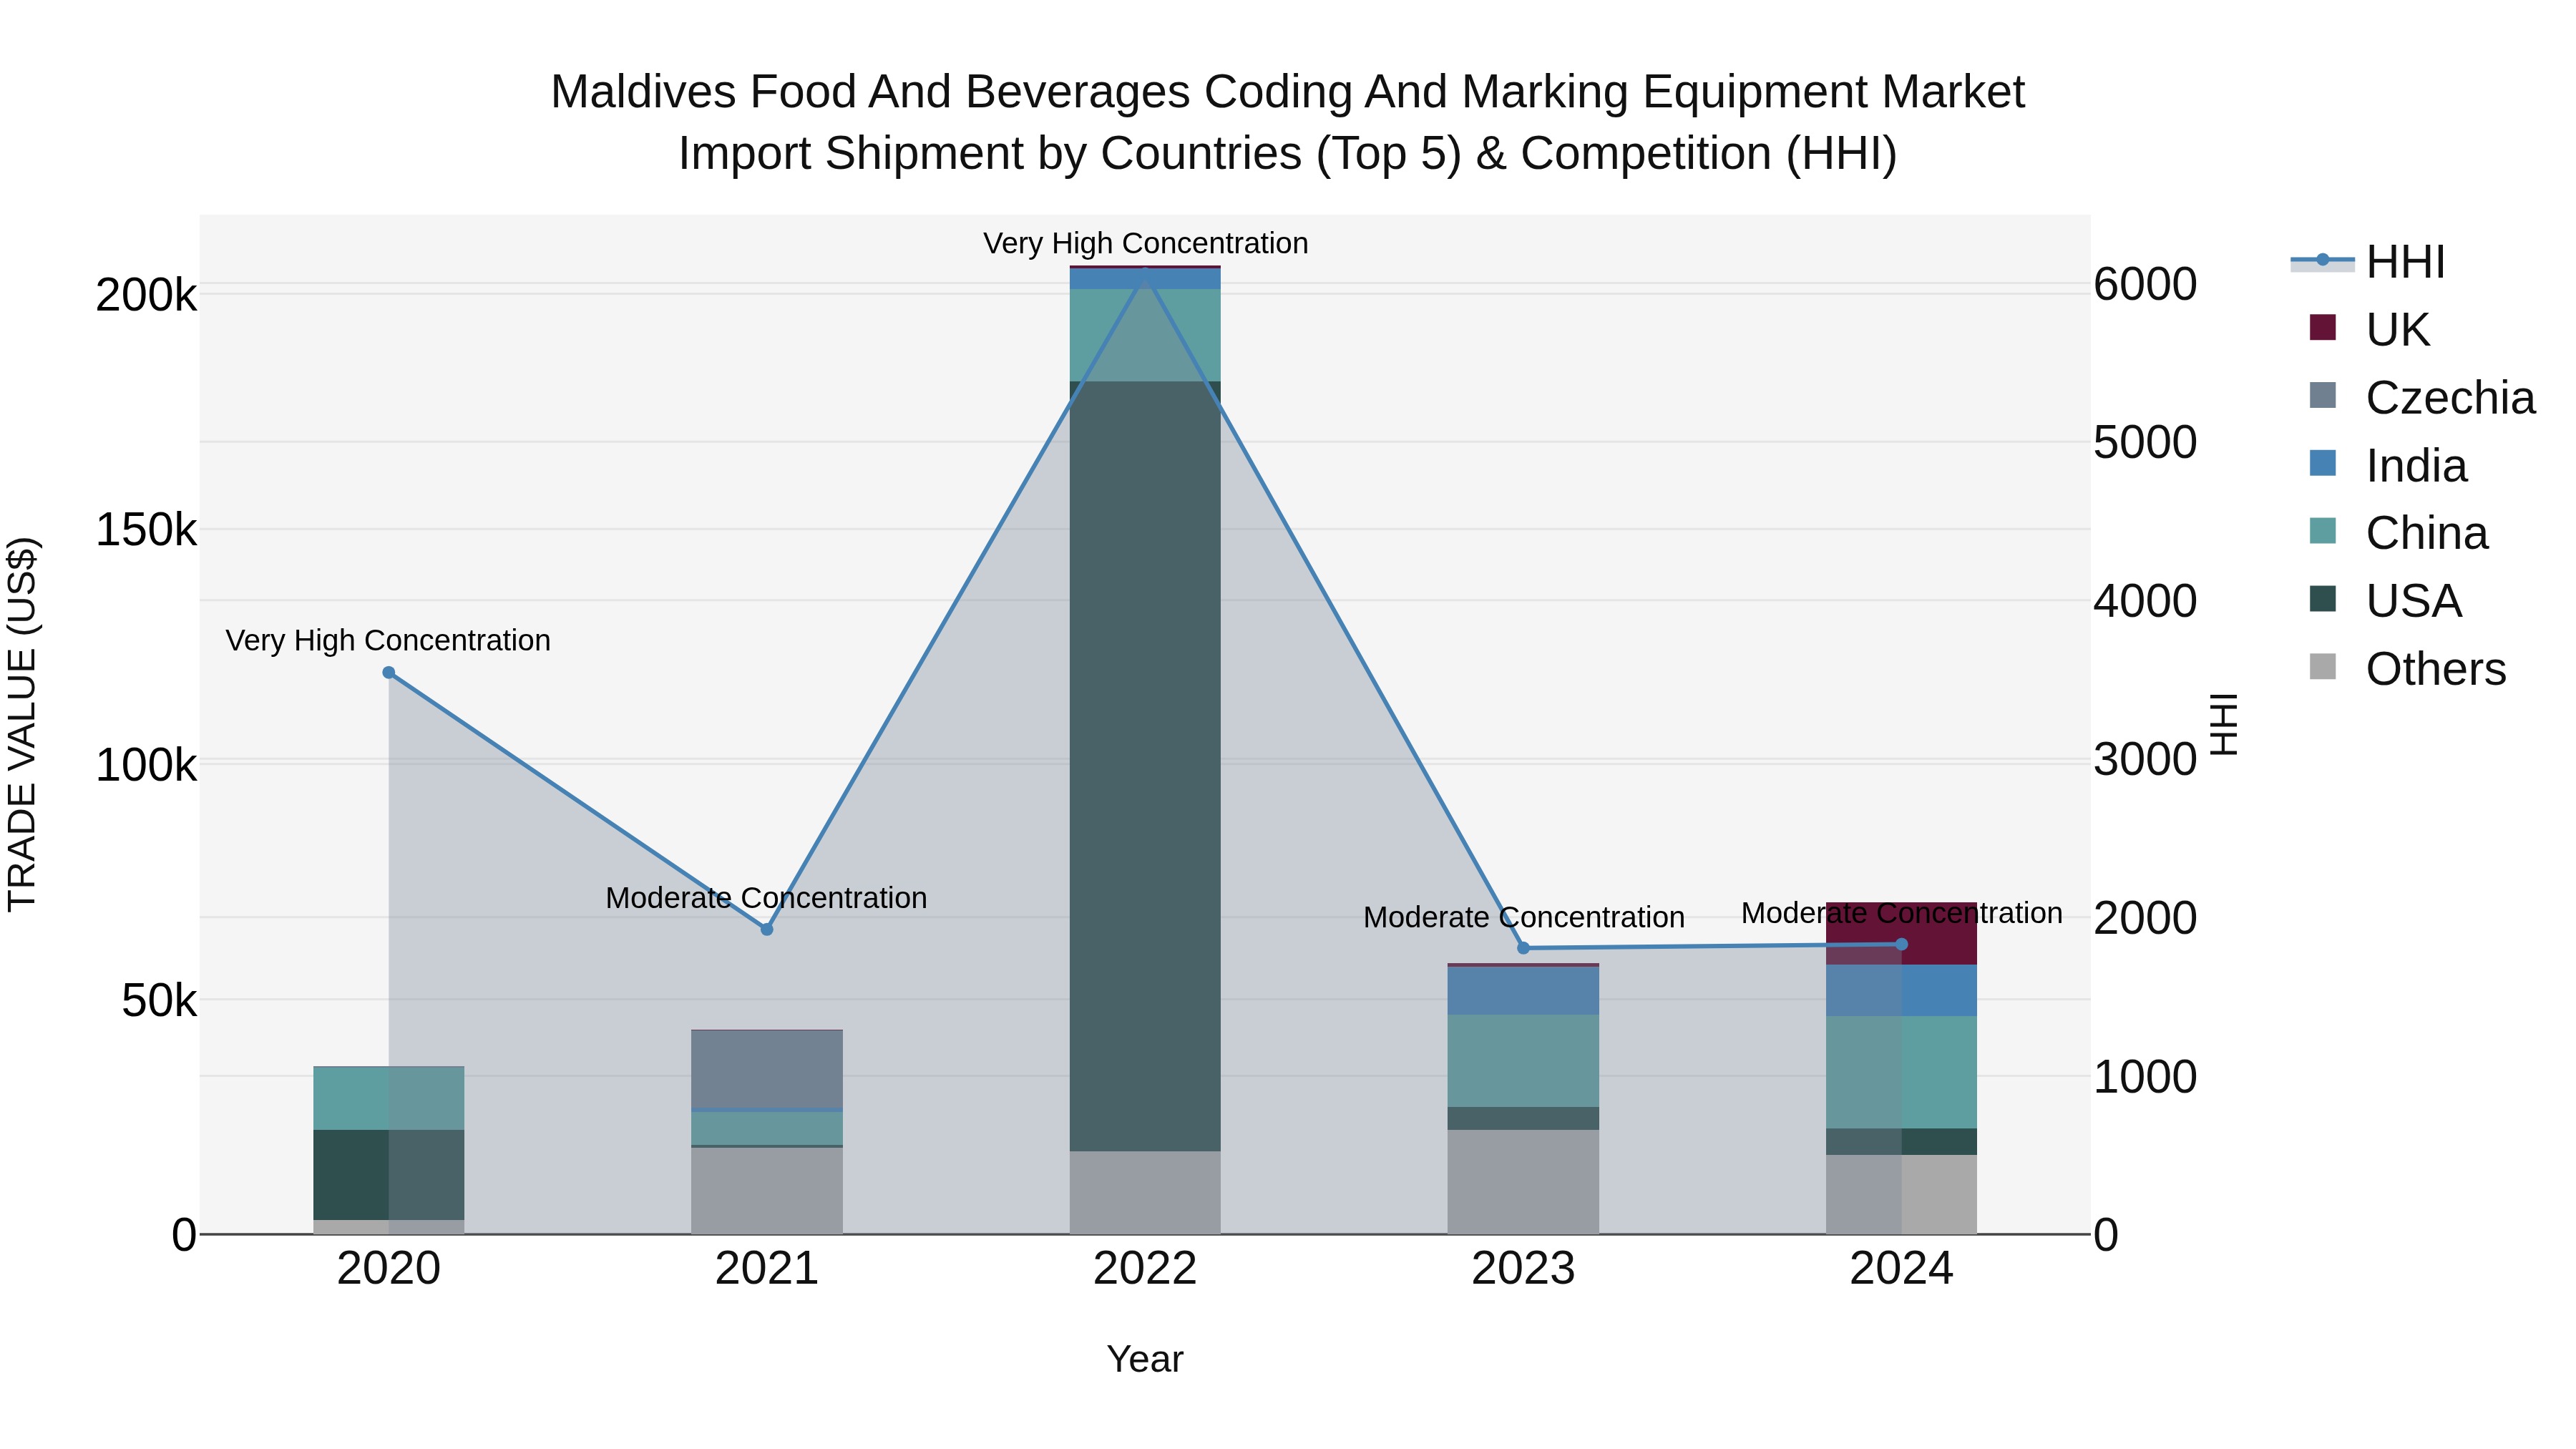Click 2021 Moderate Concentration annotation
This screenshot has height=1449, width=2576.
pyautogui.click(x=767, y=898)
